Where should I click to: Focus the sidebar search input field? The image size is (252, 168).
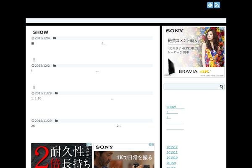194,87
